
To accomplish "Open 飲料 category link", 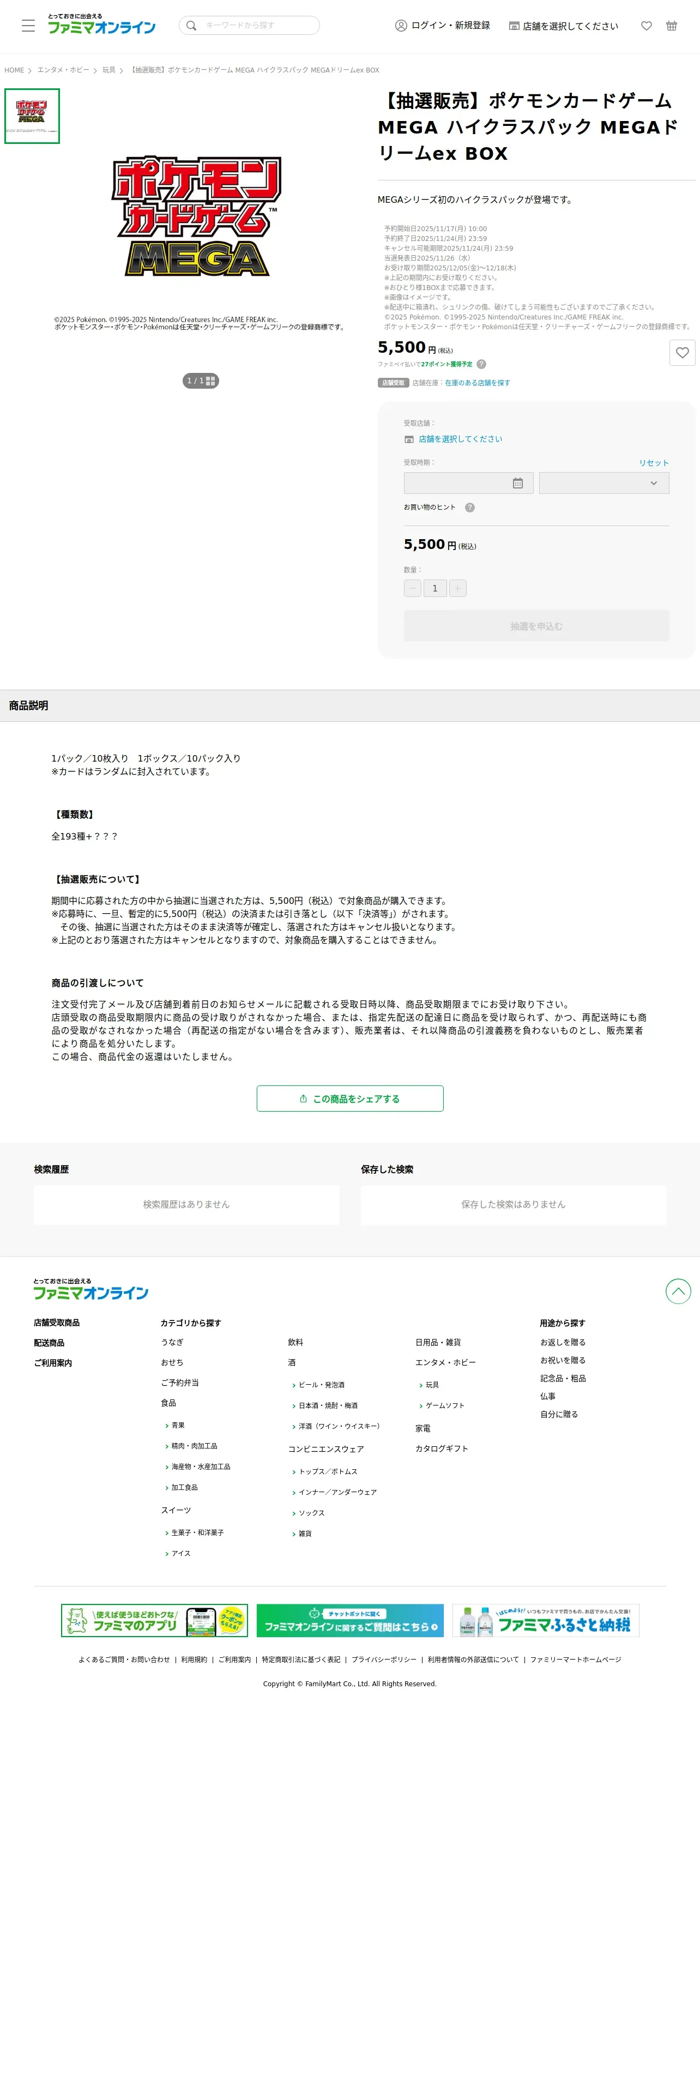I will point(295,1342).
